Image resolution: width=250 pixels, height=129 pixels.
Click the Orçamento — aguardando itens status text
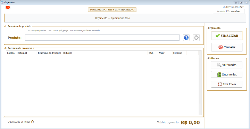click(112, 18)
